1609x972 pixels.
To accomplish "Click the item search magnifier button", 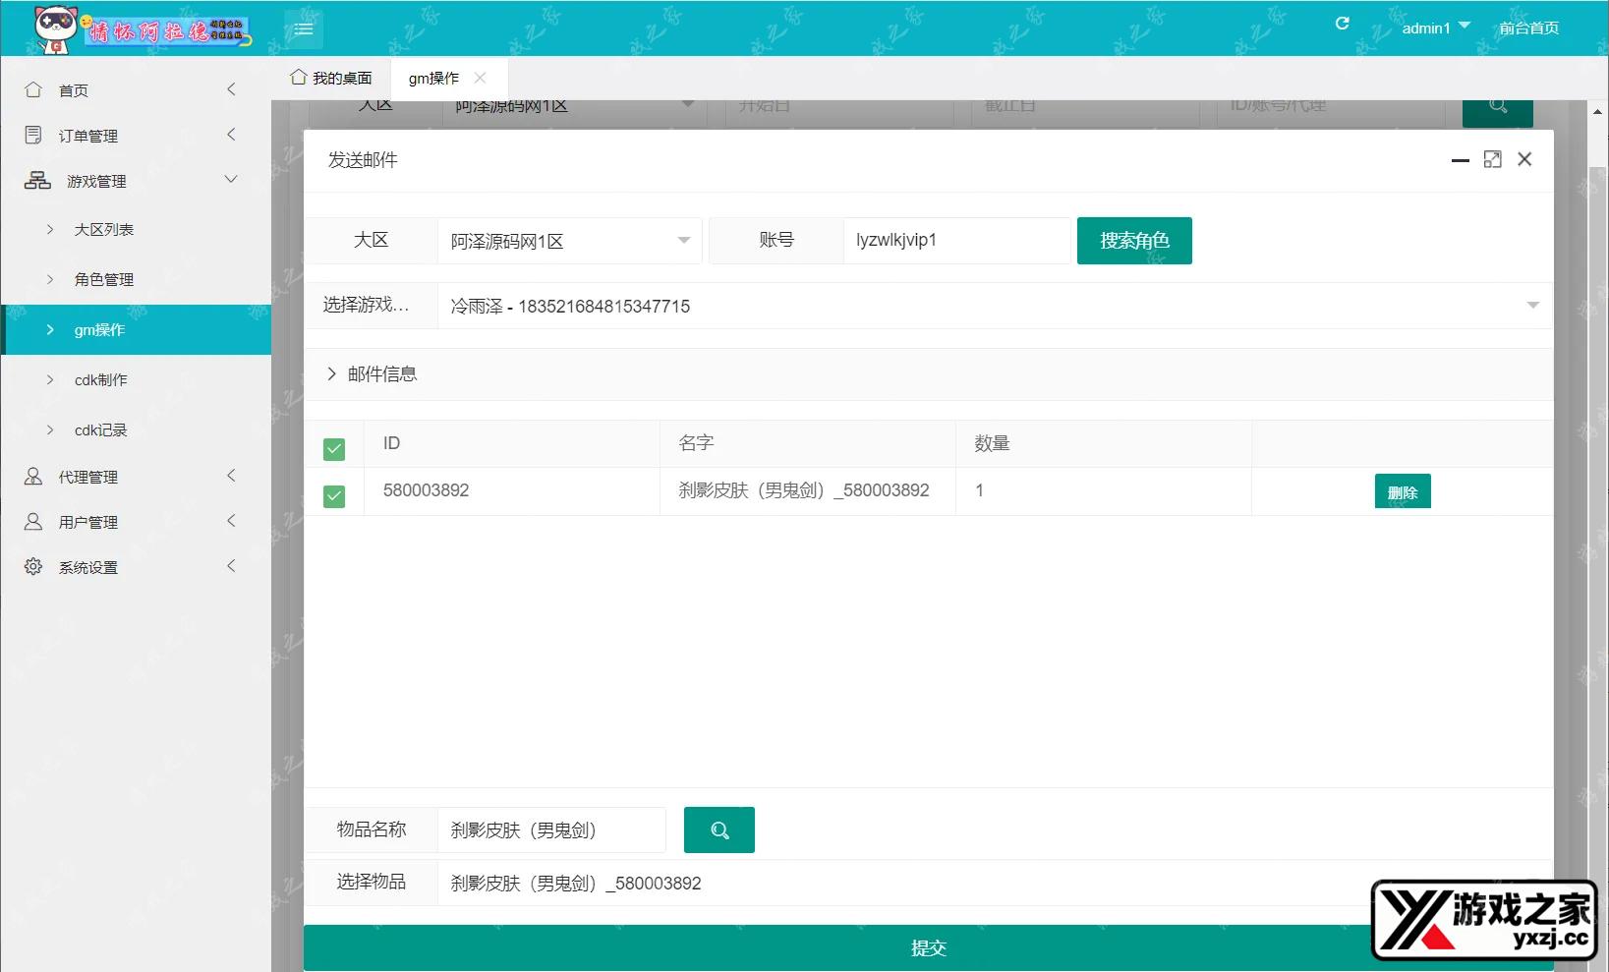I will click(x=719, y=829).
